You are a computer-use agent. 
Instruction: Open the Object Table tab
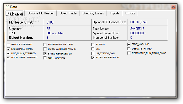coord(68,13)
